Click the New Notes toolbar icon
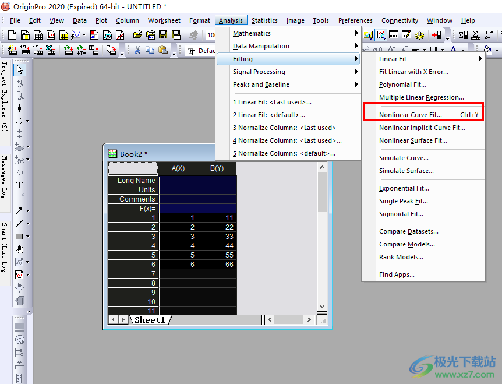The image size is (502, 384). click(x=107, y=35)
